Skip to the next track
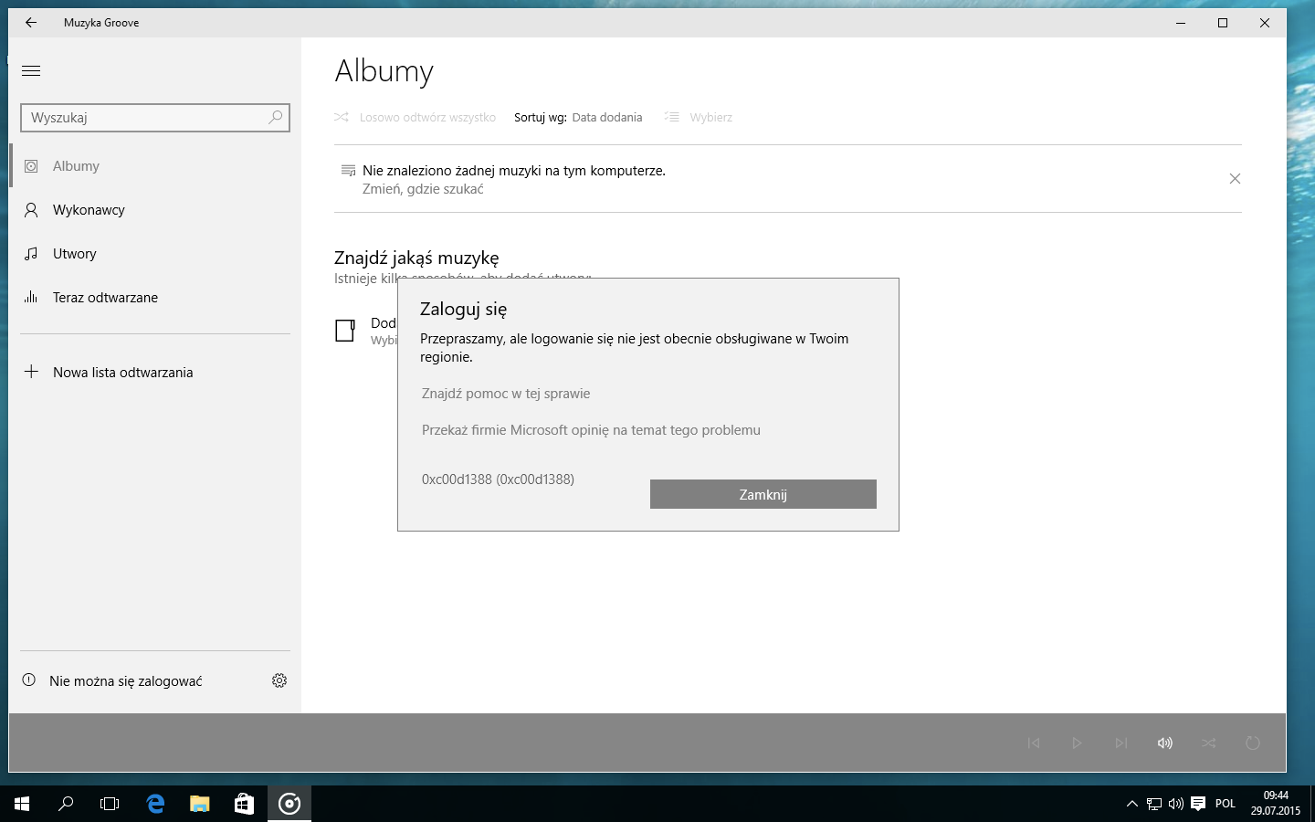 point(1121,743)
